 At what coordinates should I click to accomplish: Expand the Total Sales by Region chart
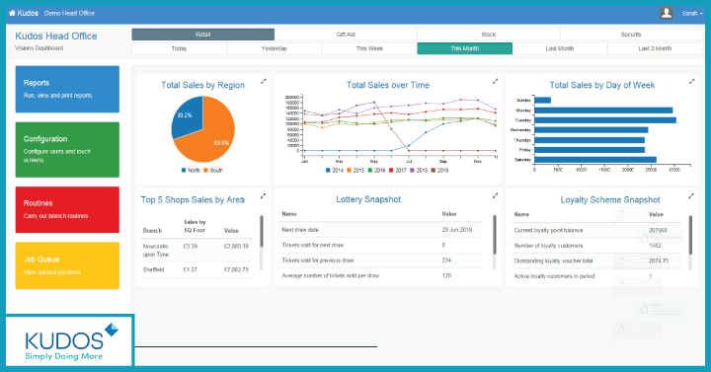tap(264, 82)
